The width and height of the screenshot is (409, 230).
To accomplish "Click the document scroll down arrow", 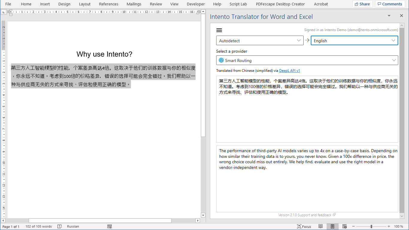I will tap(203, 215).
